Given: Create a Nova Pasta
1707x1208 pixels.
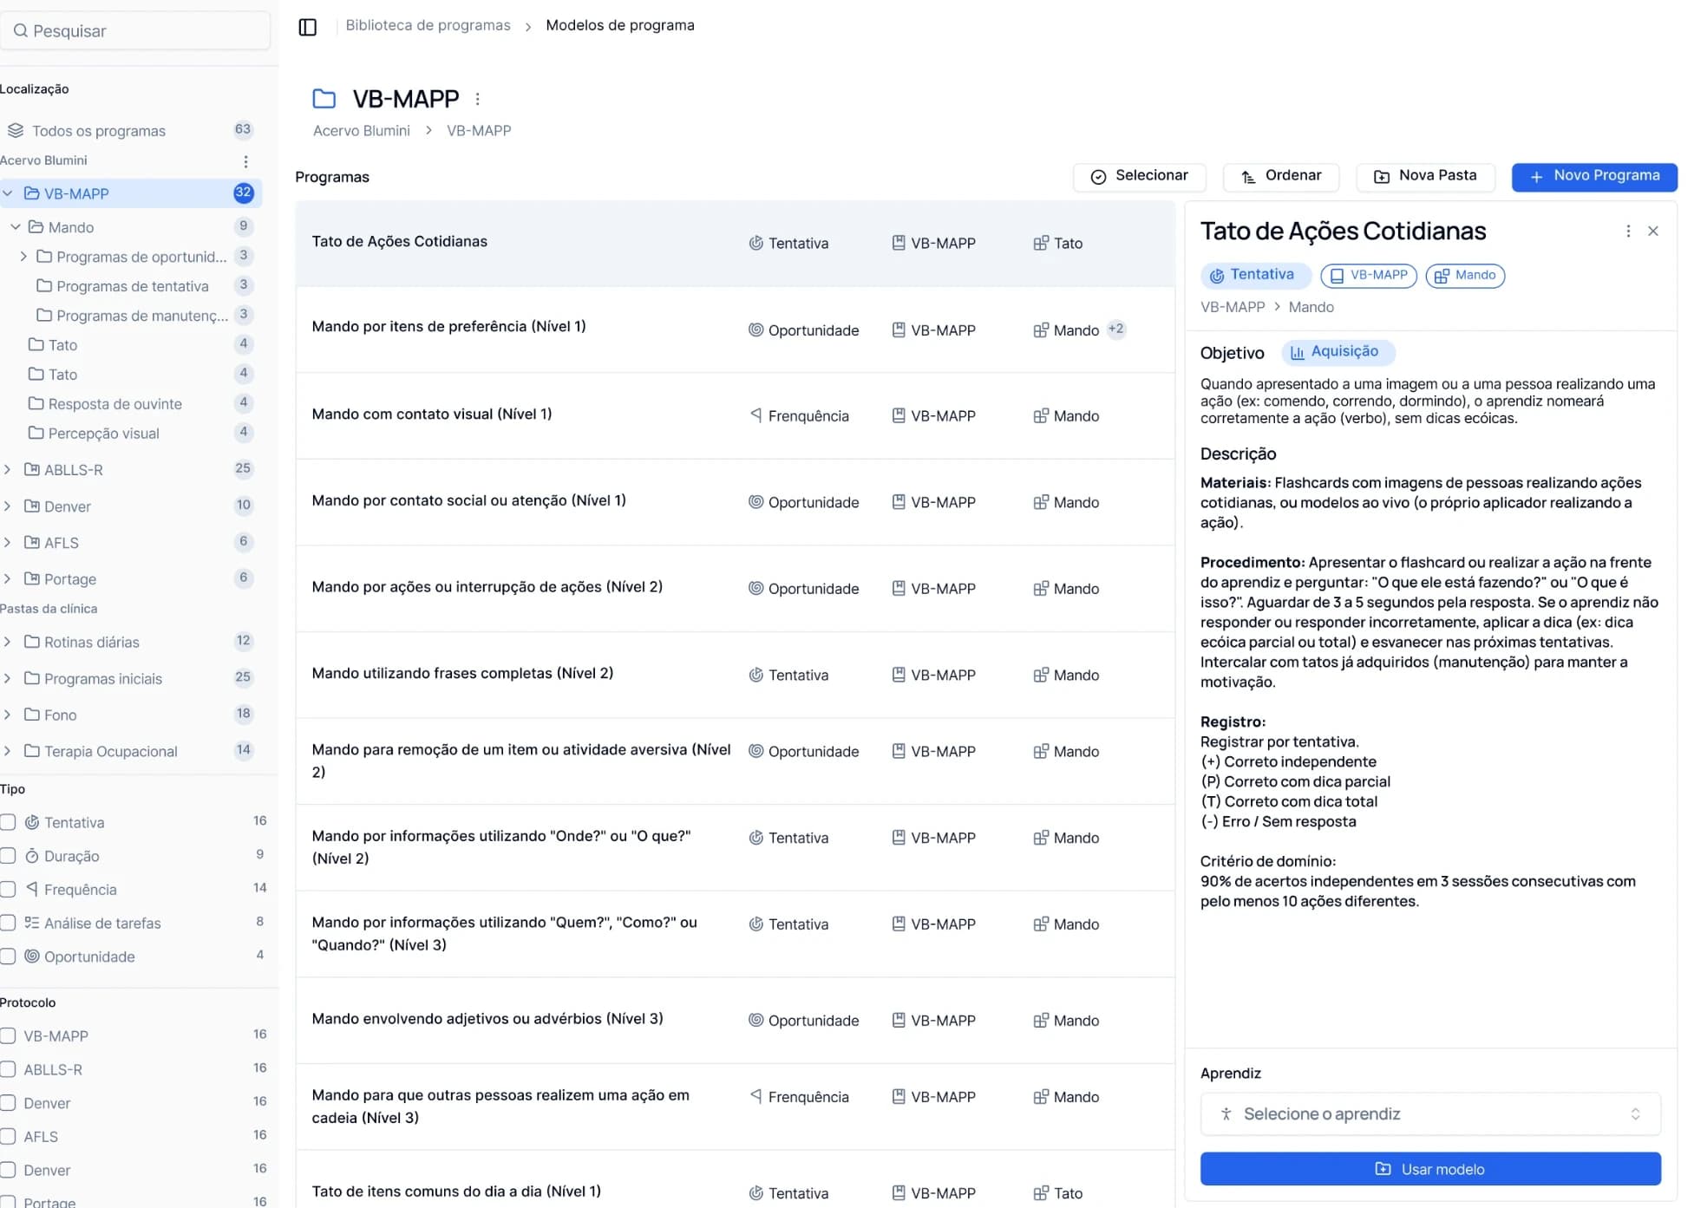Looking at the screenshot, I should (1426, 177).
